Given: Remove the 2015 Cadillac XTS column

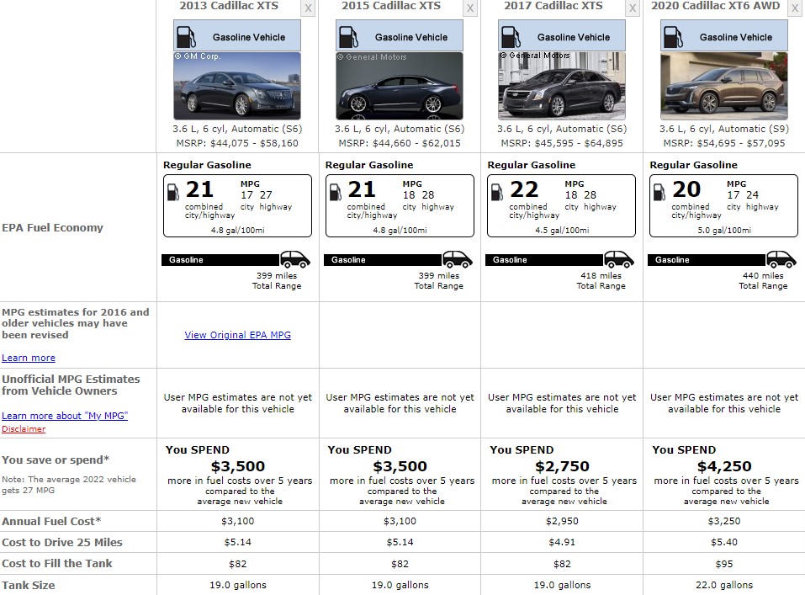Looking at the screenshot, I should pyautogui.click(x=469, y=8).
